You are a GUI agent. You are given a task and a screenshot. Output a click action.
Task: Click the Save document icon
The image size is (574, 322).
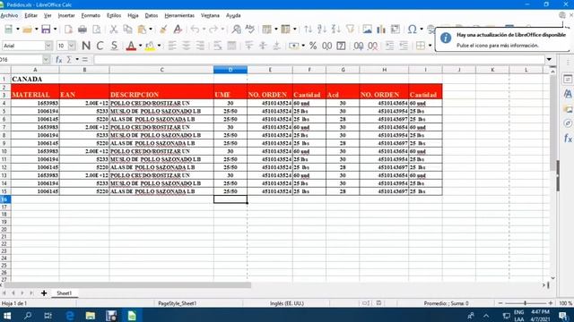[x=46, y=30]
